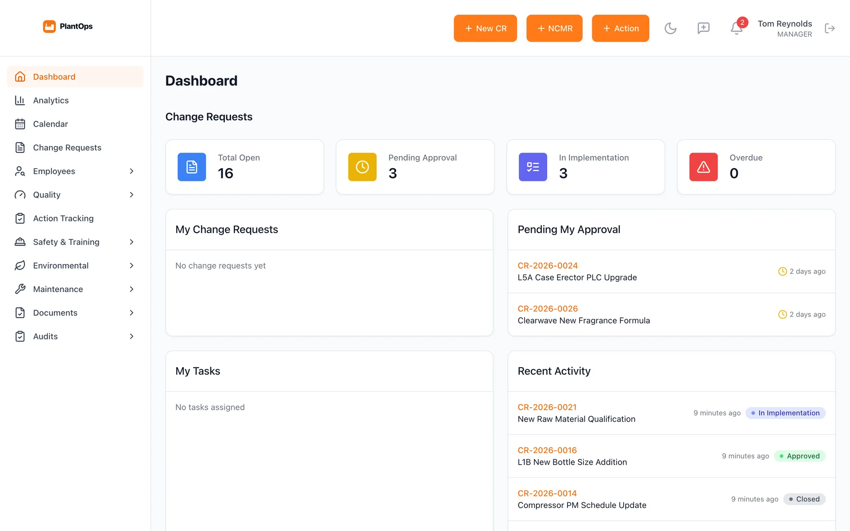Click the In Implementation status badge
This screenshot has height=531, width=850.
tap(785, 413)
